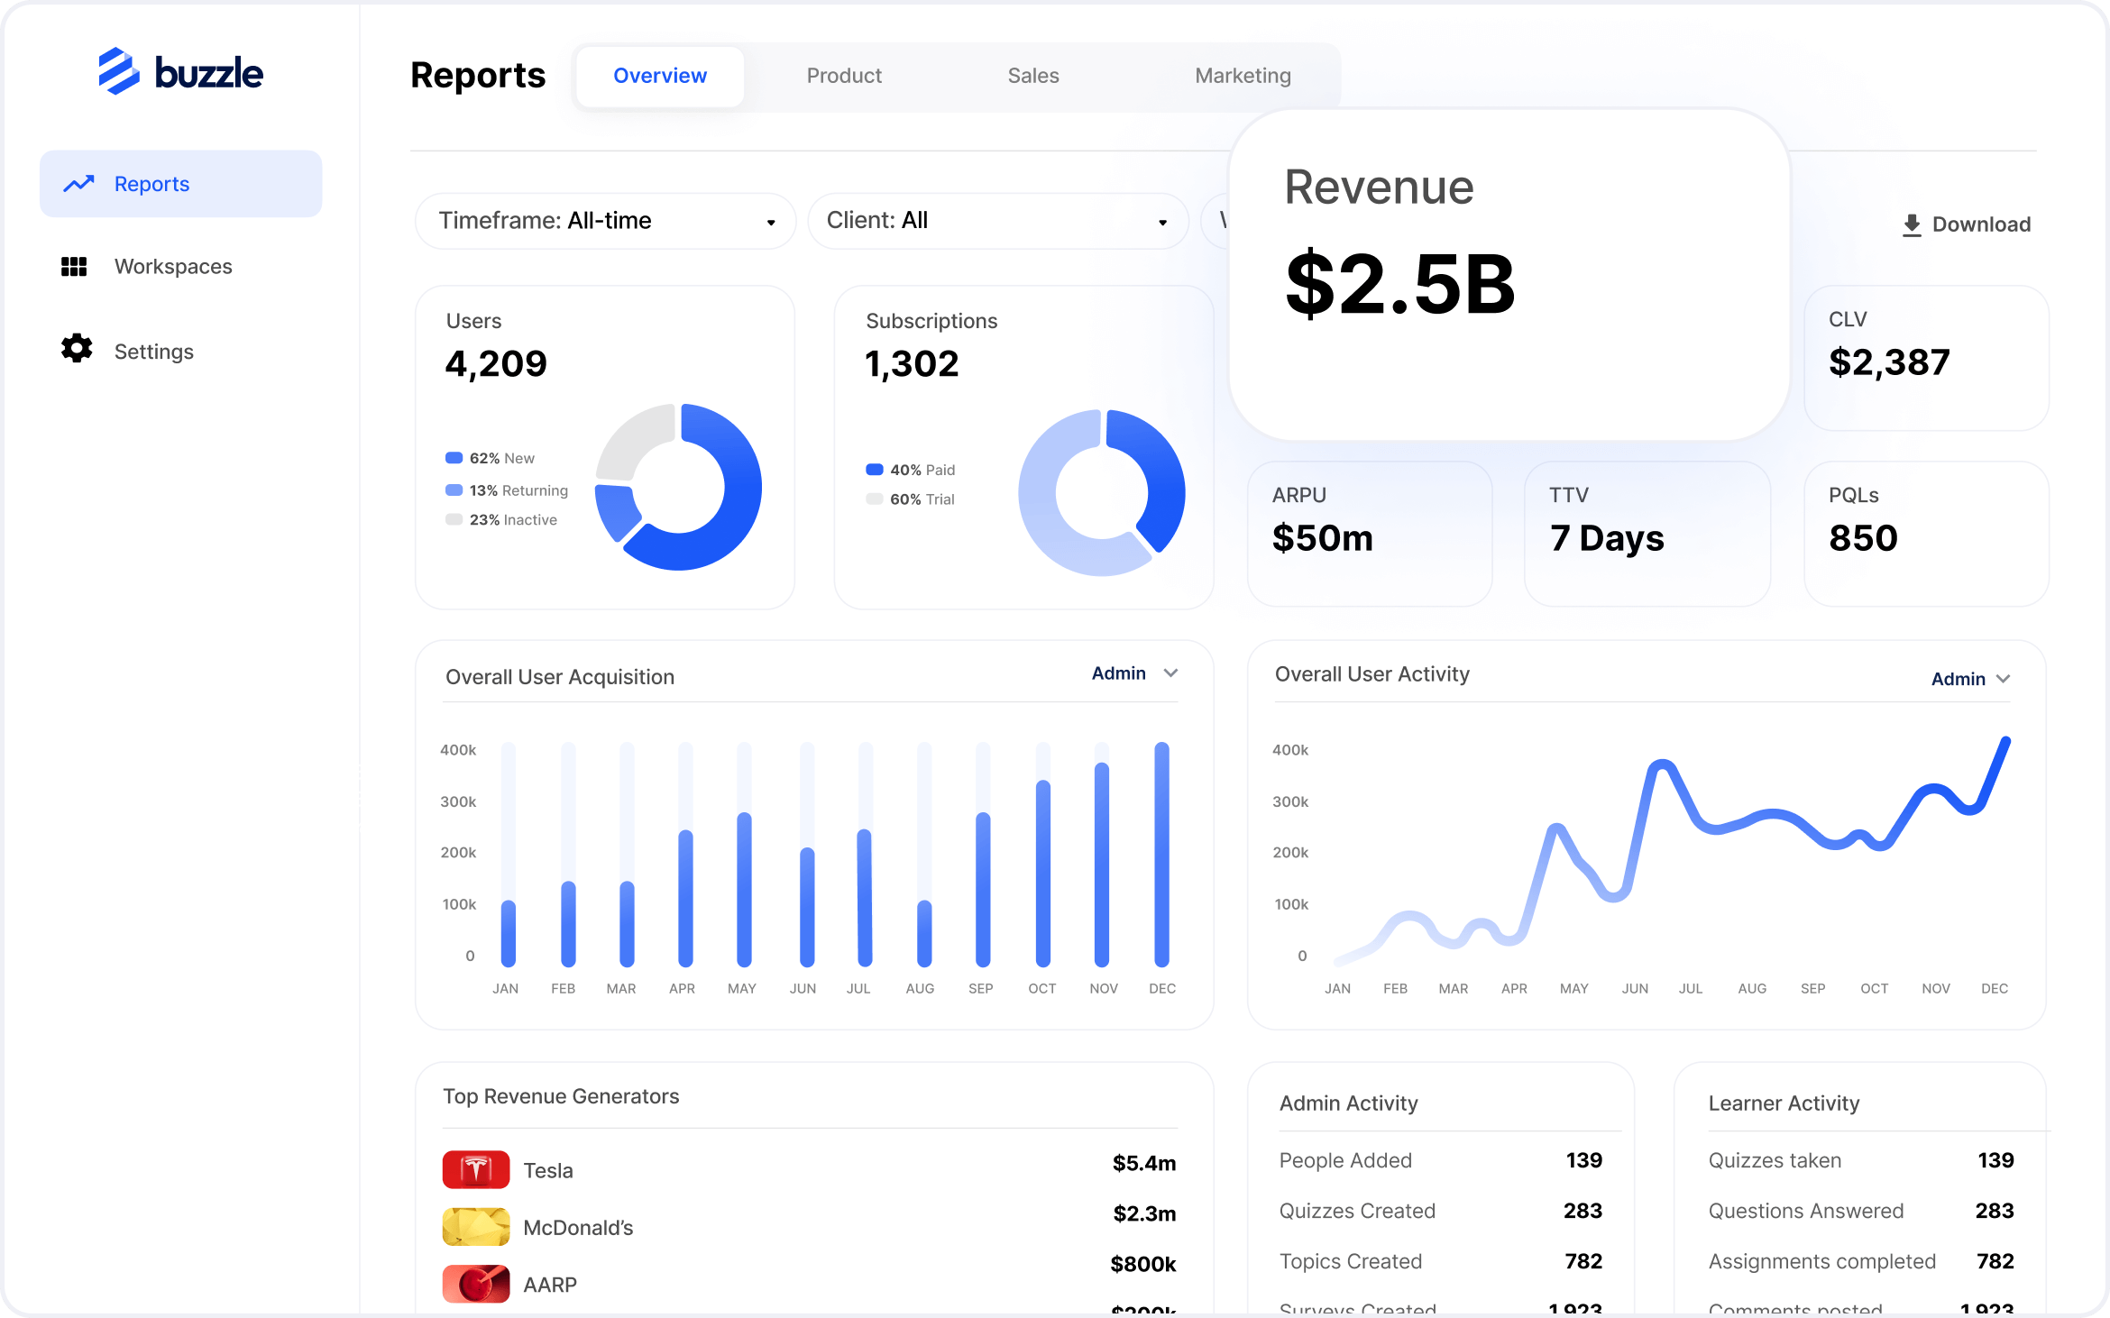The height and width of the screenshot is (1318, 2110).
Task: Click the Tesla logo thumbnail
Action: tap(476, 1170)
